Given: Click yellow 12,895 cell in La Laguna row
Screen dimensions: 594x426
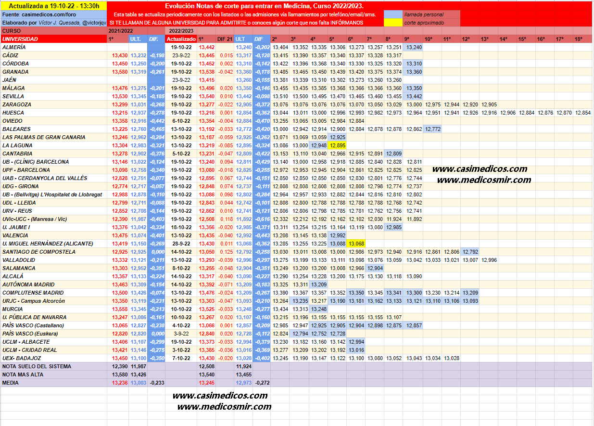Looking at the screenshot, I should coord(338,145).
